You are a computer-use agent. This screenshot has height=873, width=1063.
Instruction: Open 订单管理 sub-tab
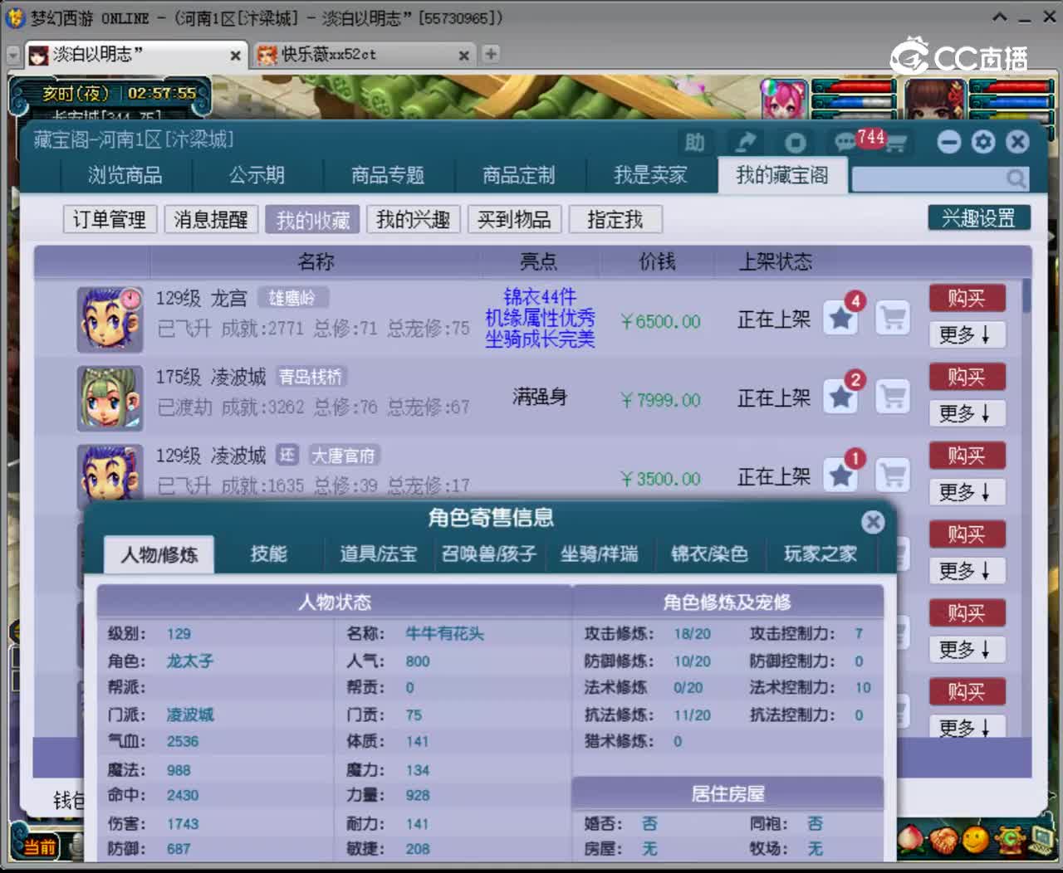click(110, 219)
